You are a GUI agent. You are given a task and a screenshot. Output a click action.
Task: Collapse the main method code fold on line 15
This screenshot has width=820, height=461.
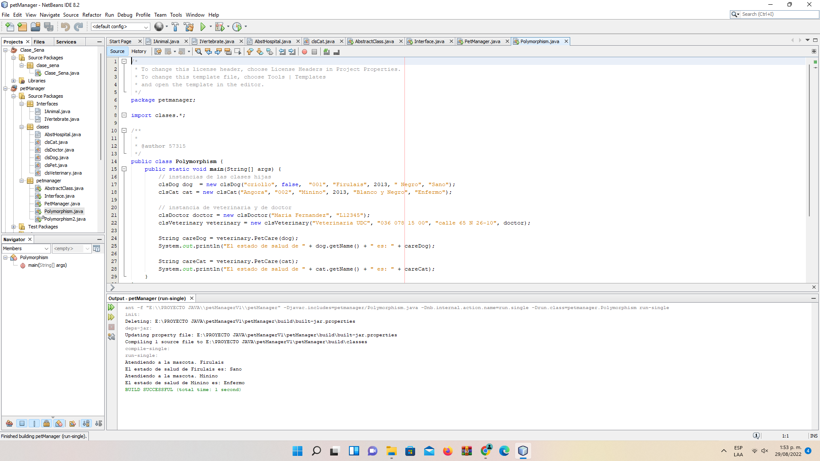124,169
